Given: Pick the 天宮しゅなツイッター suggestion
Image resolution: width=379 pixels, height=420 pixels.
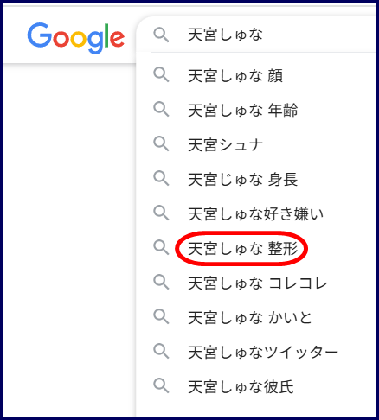Looking at the screenshot, I should (257, 353).
